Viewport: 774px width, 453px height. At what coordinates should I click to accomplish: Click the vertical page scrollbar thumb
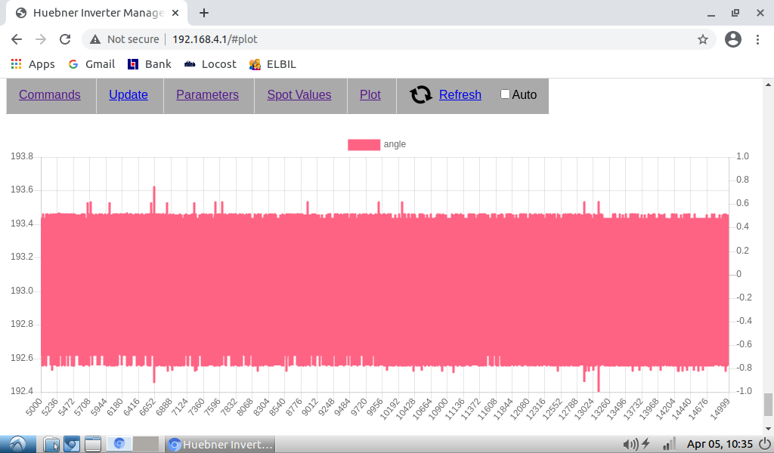tap(768, 404)
